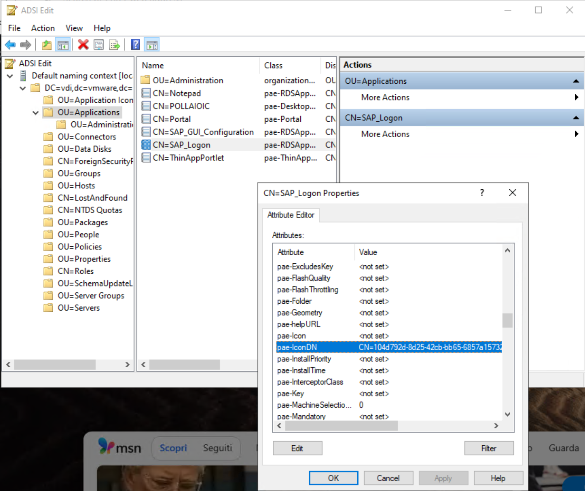The height and width of the screenshot is (491, 585).
Task: Open the Action menu
Action: [43, 28]
